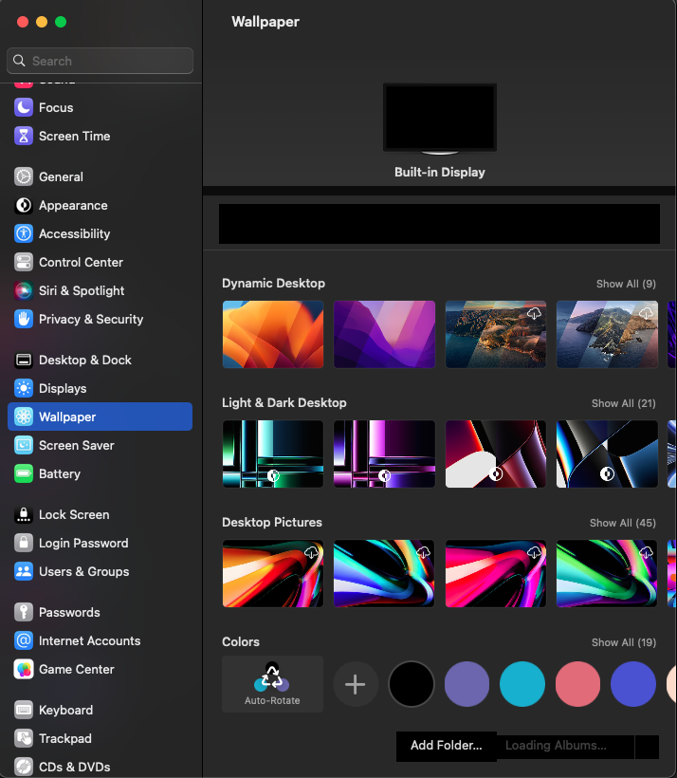Click the Focus moon icon in sidebar
This screenshot has width=677, height=778.
[24, 108]
